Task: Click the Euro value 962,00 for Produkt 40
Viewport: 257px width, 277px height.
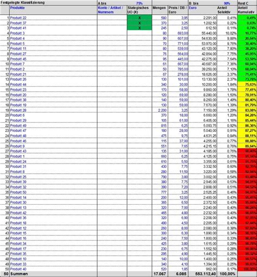Action: (x=211, y=269)
